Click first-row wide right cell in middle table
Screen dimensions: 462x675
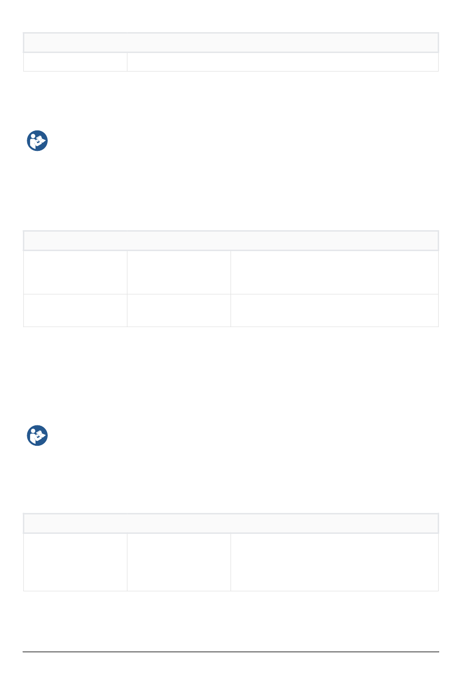tap(335, 272)
